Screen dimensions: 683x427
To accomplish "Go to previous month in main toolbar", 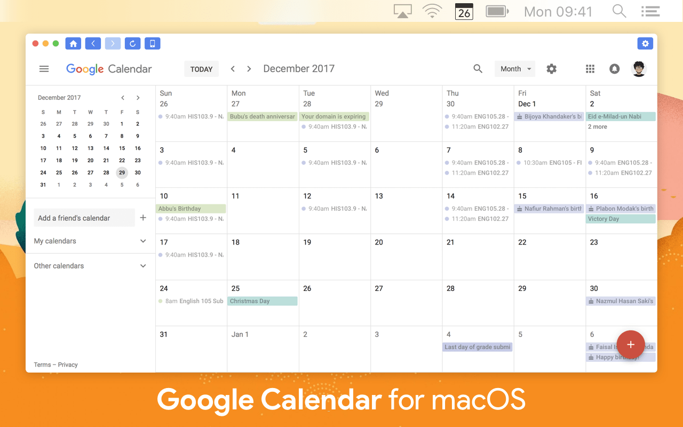I will 233,69.
